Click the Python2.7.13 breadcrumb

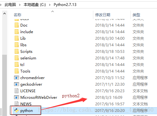click(x=65, y=5)
